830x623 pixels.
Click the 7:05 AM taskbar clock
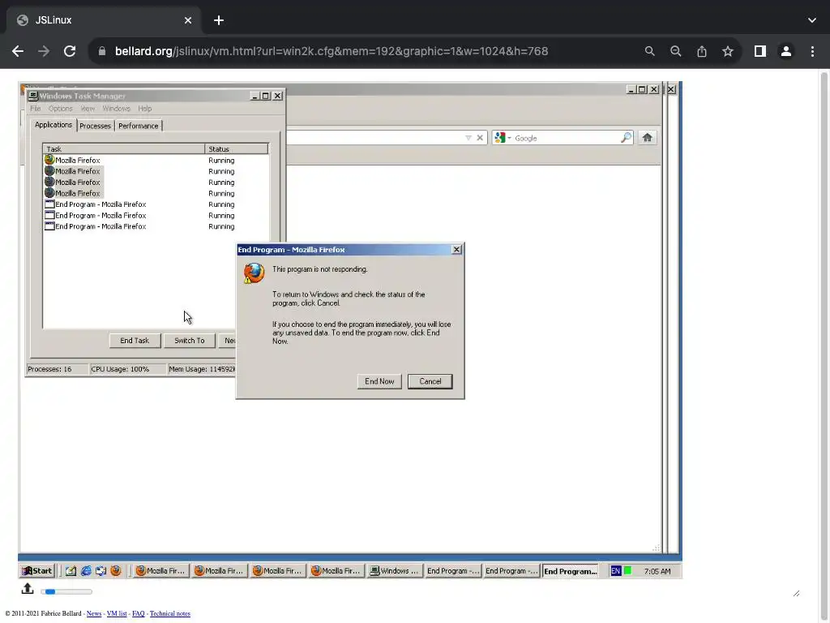point(657,572)
